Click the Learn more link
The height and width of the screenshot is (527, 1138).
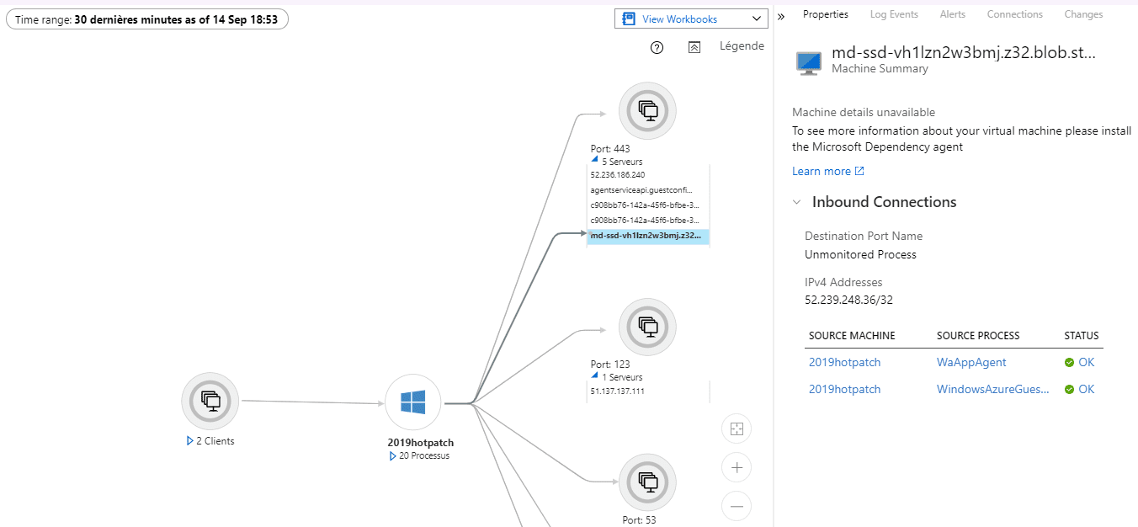click(x=822, y=171)
